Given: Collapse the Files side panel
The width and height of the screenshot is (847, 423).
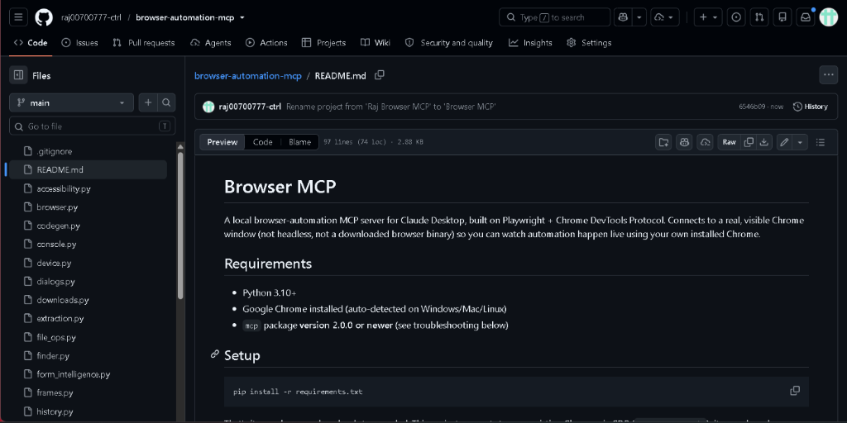Looking at the screenshot, I should 18,75.
